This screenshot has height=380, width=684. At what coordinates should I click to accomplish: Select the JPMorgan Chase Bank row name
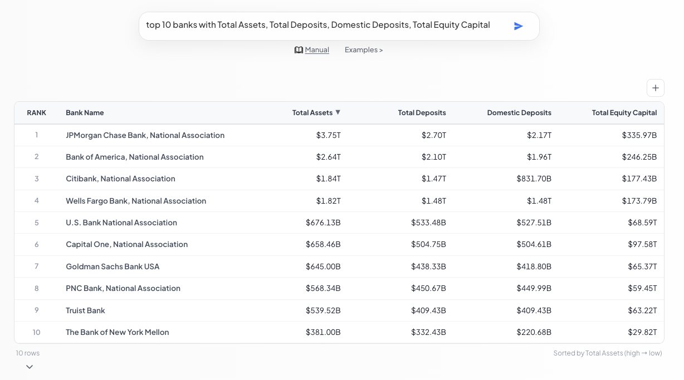point(145,135)
